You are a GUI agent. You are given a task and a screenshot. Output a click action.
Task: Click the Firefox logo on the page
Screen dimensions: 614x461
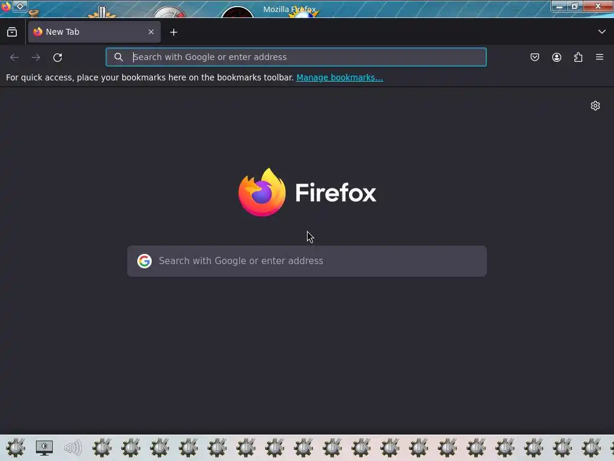click(262, 192)
